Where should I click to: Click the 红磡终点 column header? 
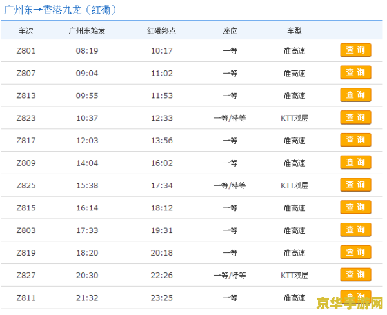162,31
